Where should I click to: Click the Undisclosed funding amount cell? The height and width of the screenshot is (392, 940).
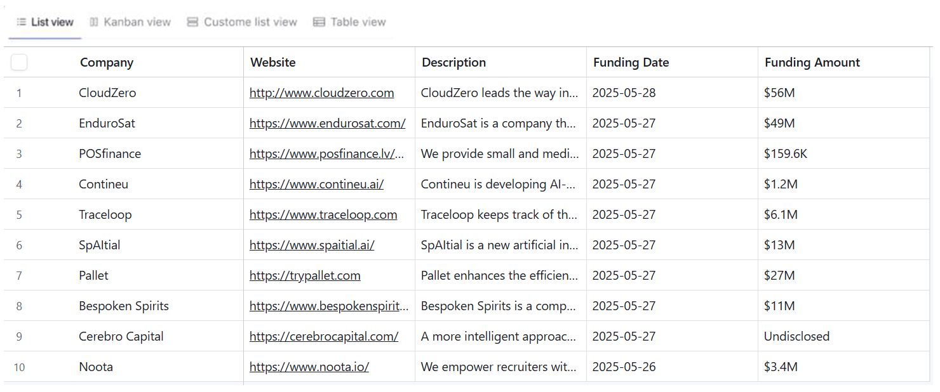(x=796, y=336)
